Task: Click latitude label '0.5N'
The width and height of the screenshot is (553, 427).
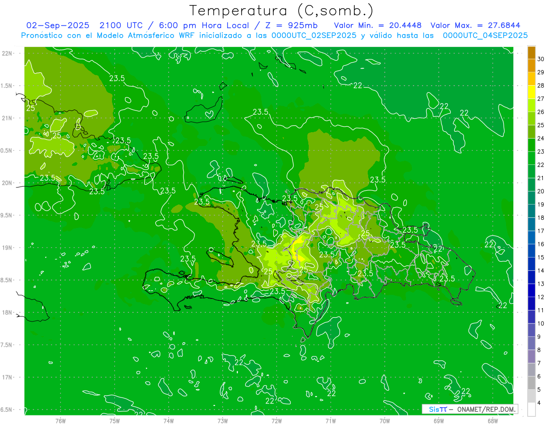Action: pyautogui.click(x=7, y=151)
